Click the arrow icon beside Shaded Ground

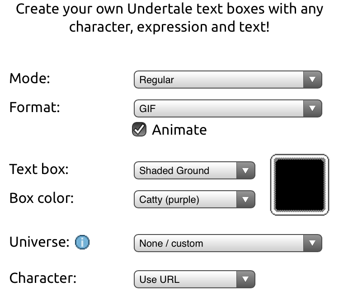click(x=245, y=170)
